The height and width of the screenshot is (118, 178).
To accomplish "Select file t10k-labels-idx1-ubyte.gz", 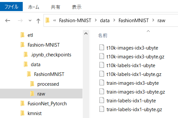I will click(x=134, y=74).
